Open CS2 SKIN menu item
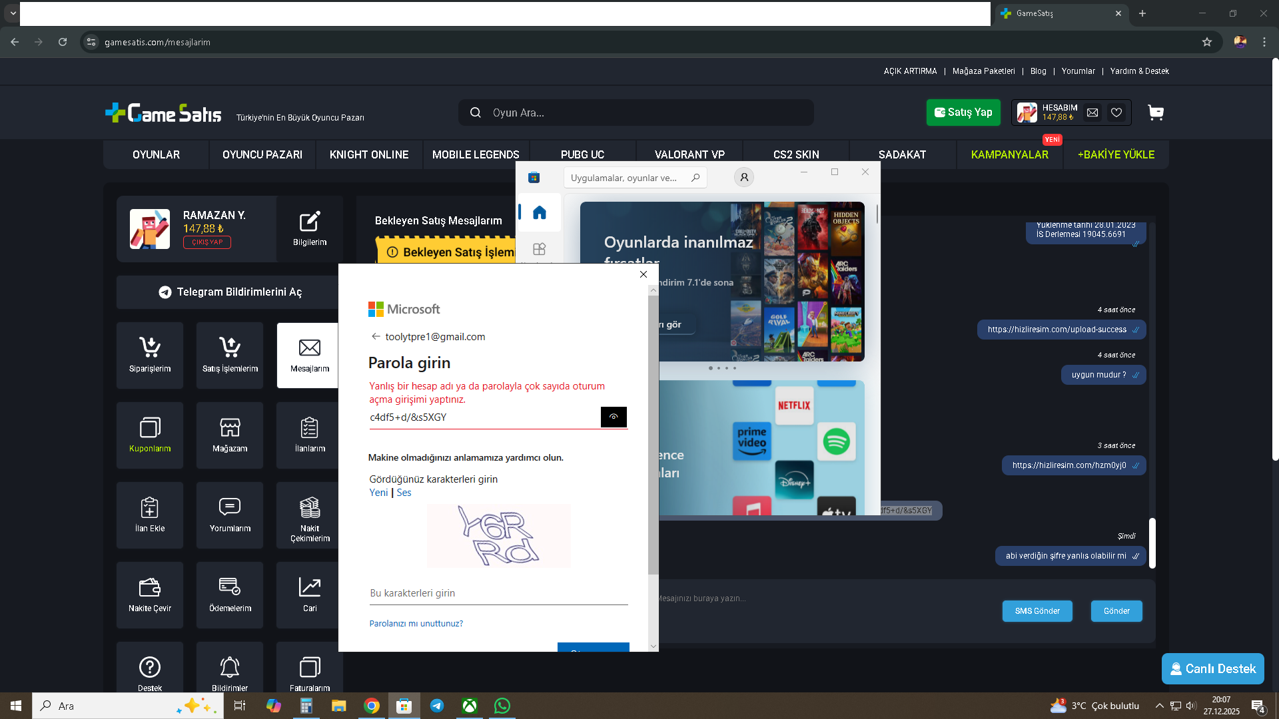The height and width of the screenshot is (719, 1279). pos(796,154)
